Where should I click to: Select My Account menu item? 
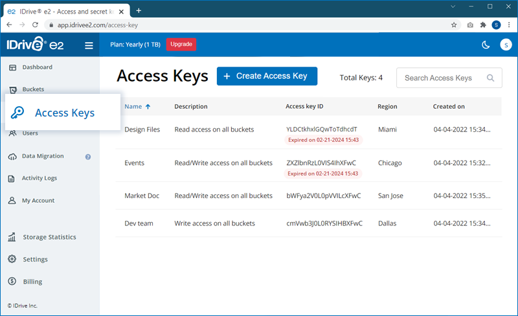(38, 201)
